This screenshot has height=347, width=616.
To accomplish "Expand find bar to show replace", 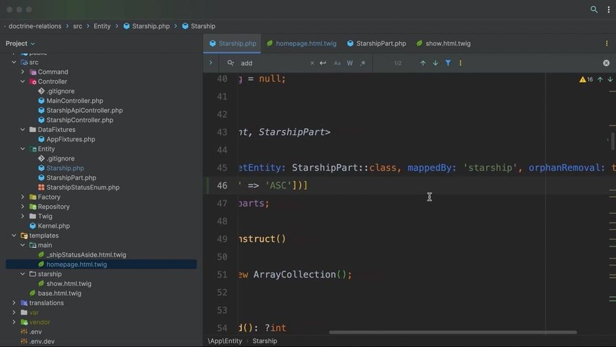I will [211, 63].
